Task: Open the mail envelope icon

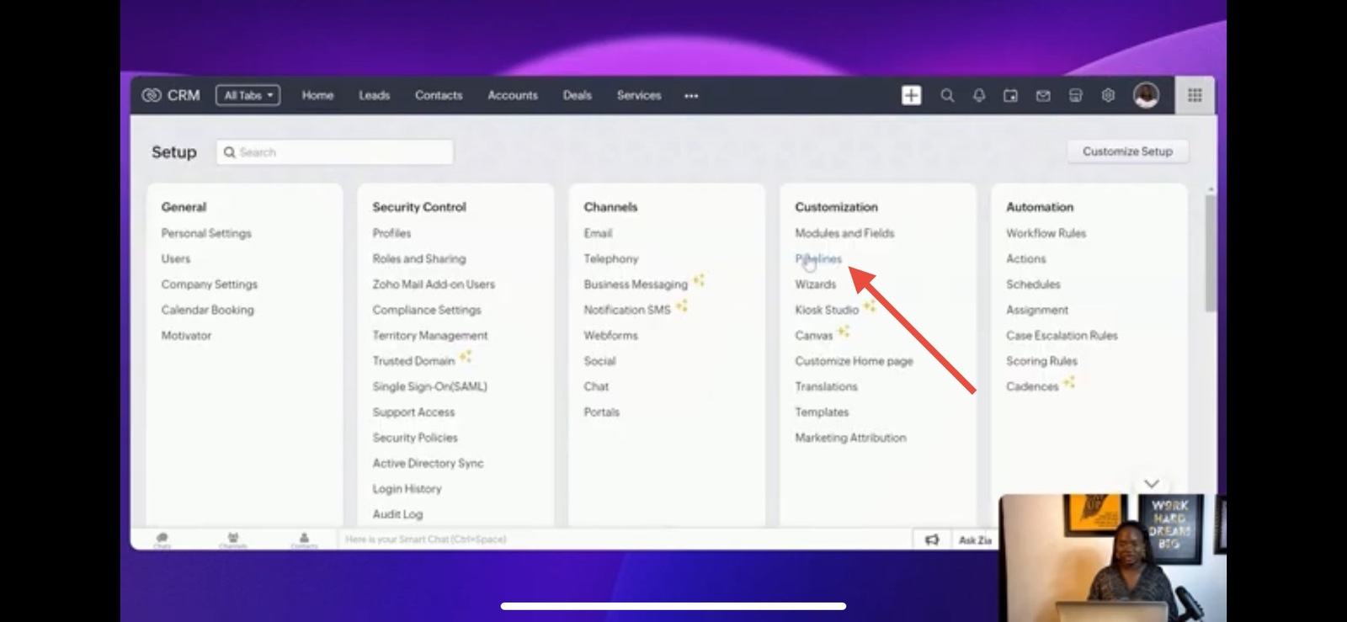Action: point(1043,95)
